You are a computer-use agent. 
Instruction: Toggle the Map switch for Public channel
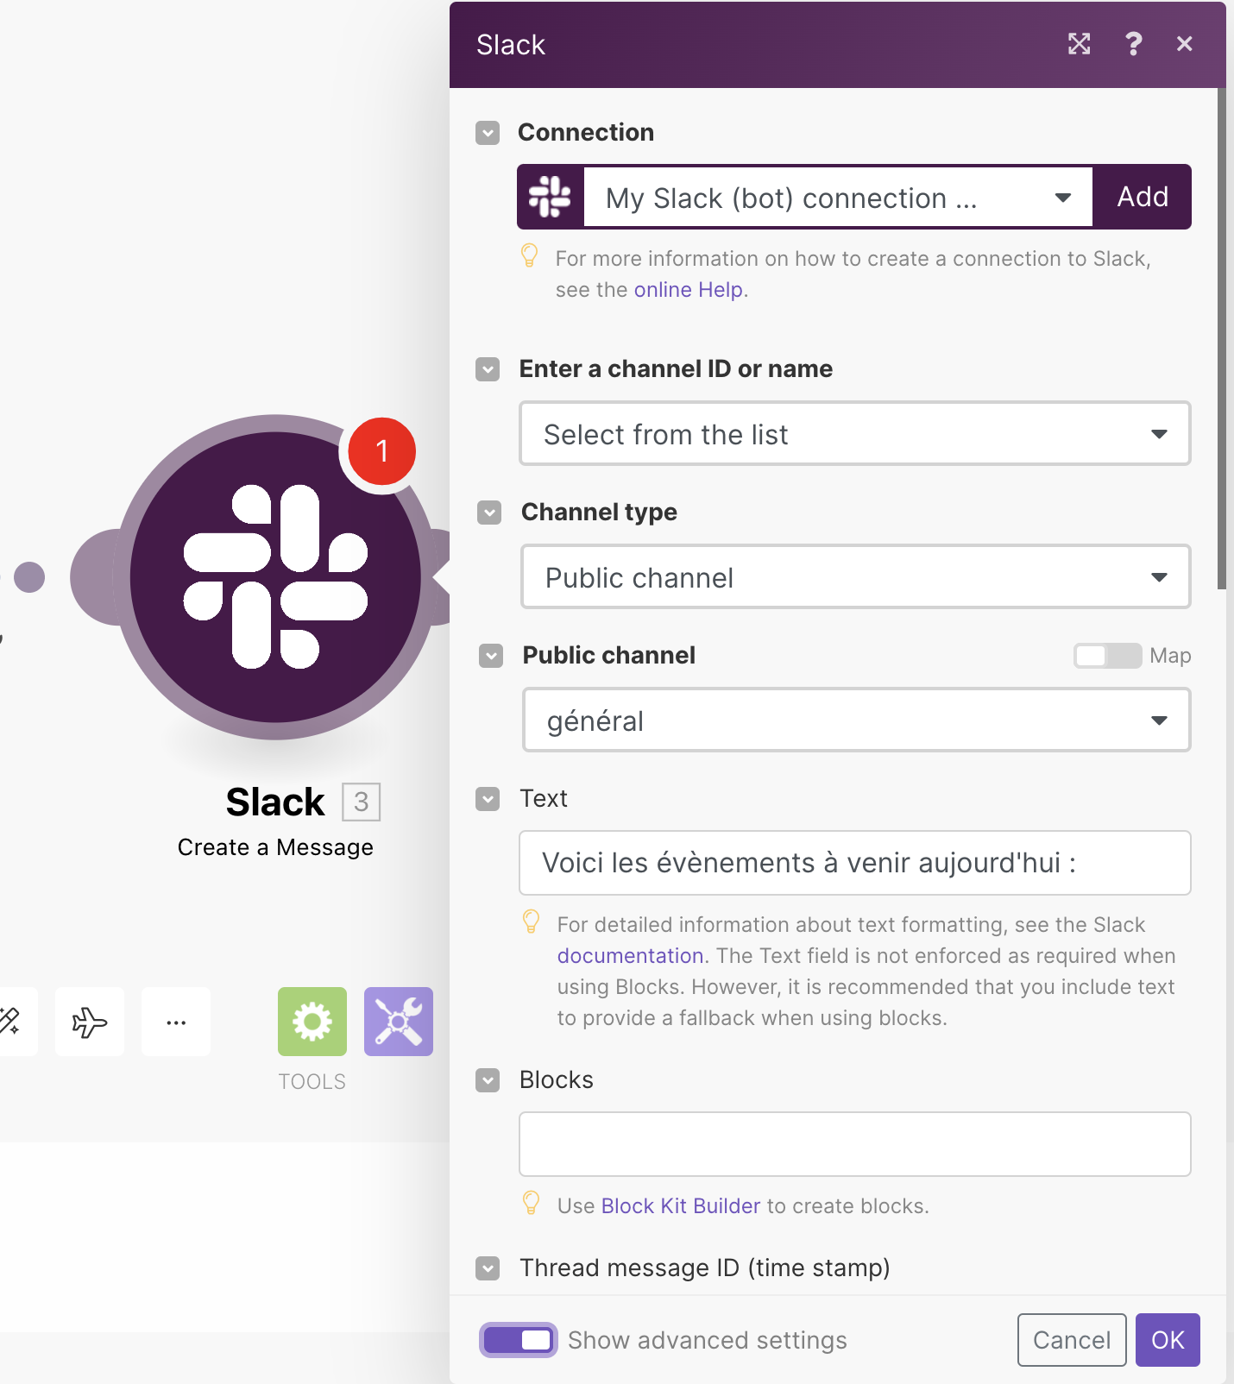click(1107, 656)
